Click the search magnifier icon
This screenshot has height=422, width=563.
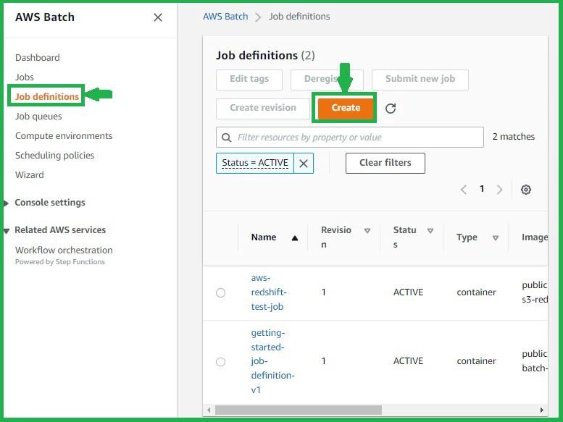click(227, 138)
